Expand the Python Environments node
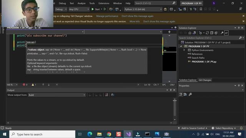246x138 pixels. pyautogui.click(x=184, y=50)
